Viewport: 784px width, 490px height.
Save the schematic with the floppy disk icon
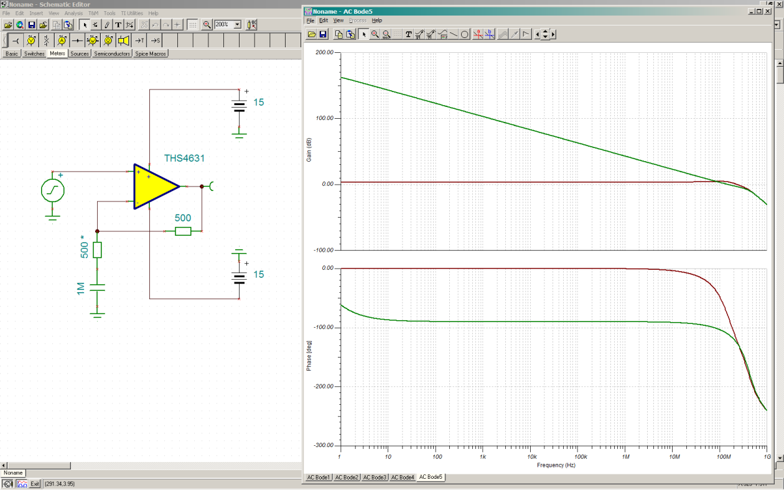(31, 25)
